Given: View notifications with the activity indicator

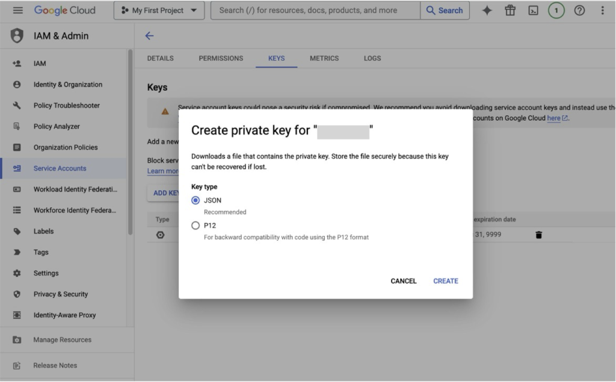Looking at the screenshot, I should [556, 10].
